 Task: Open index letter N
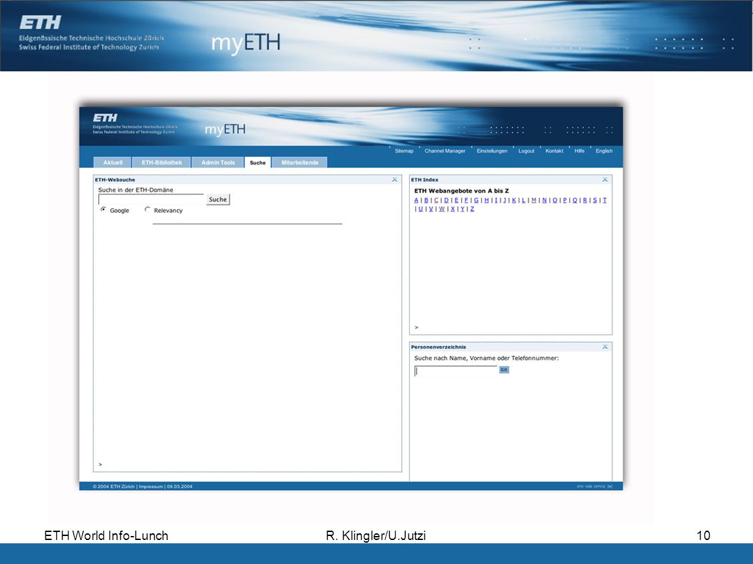tap(545, 201)
